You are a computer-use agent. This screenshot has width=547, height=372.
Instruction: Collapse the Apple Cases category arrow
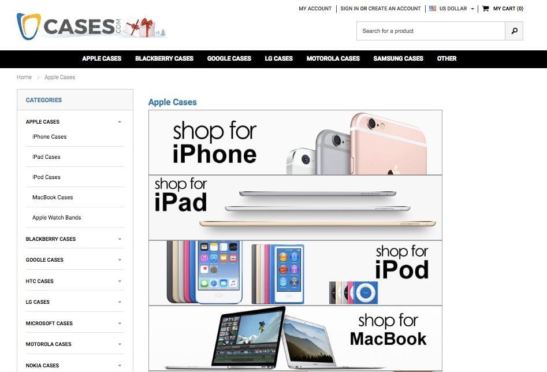pos(120,122)
